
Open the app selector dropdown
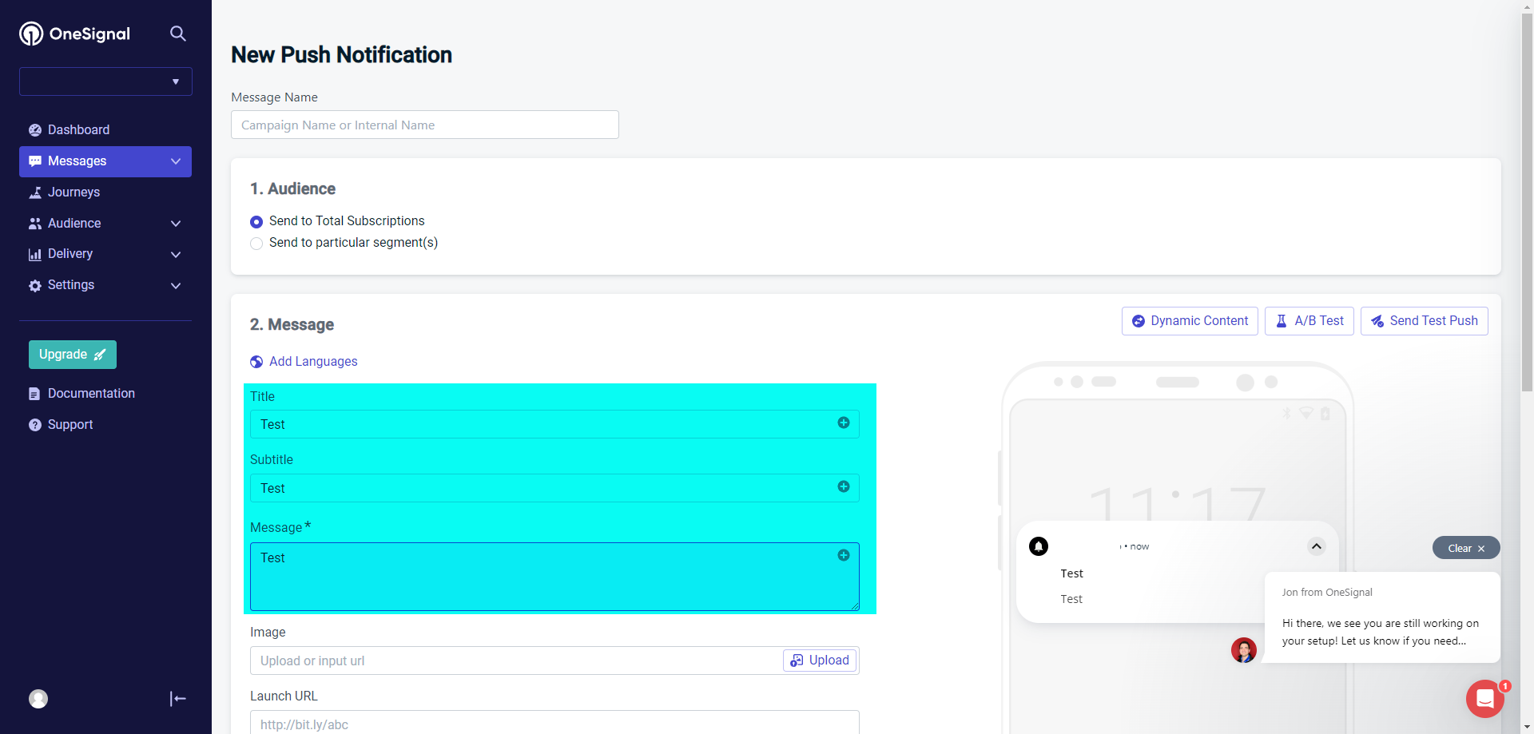[105, 81]
